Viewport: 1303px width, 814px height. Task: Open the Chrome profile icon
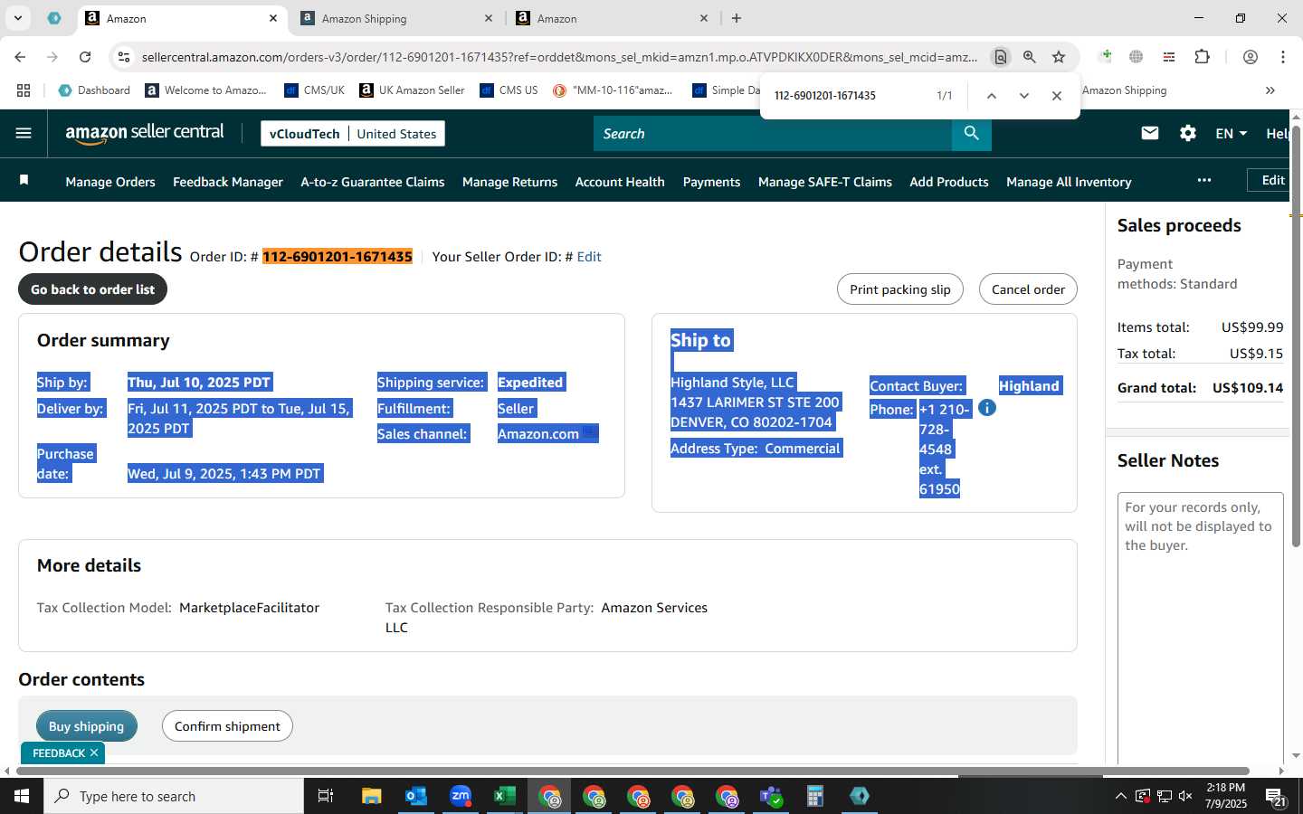[1251, 57]
